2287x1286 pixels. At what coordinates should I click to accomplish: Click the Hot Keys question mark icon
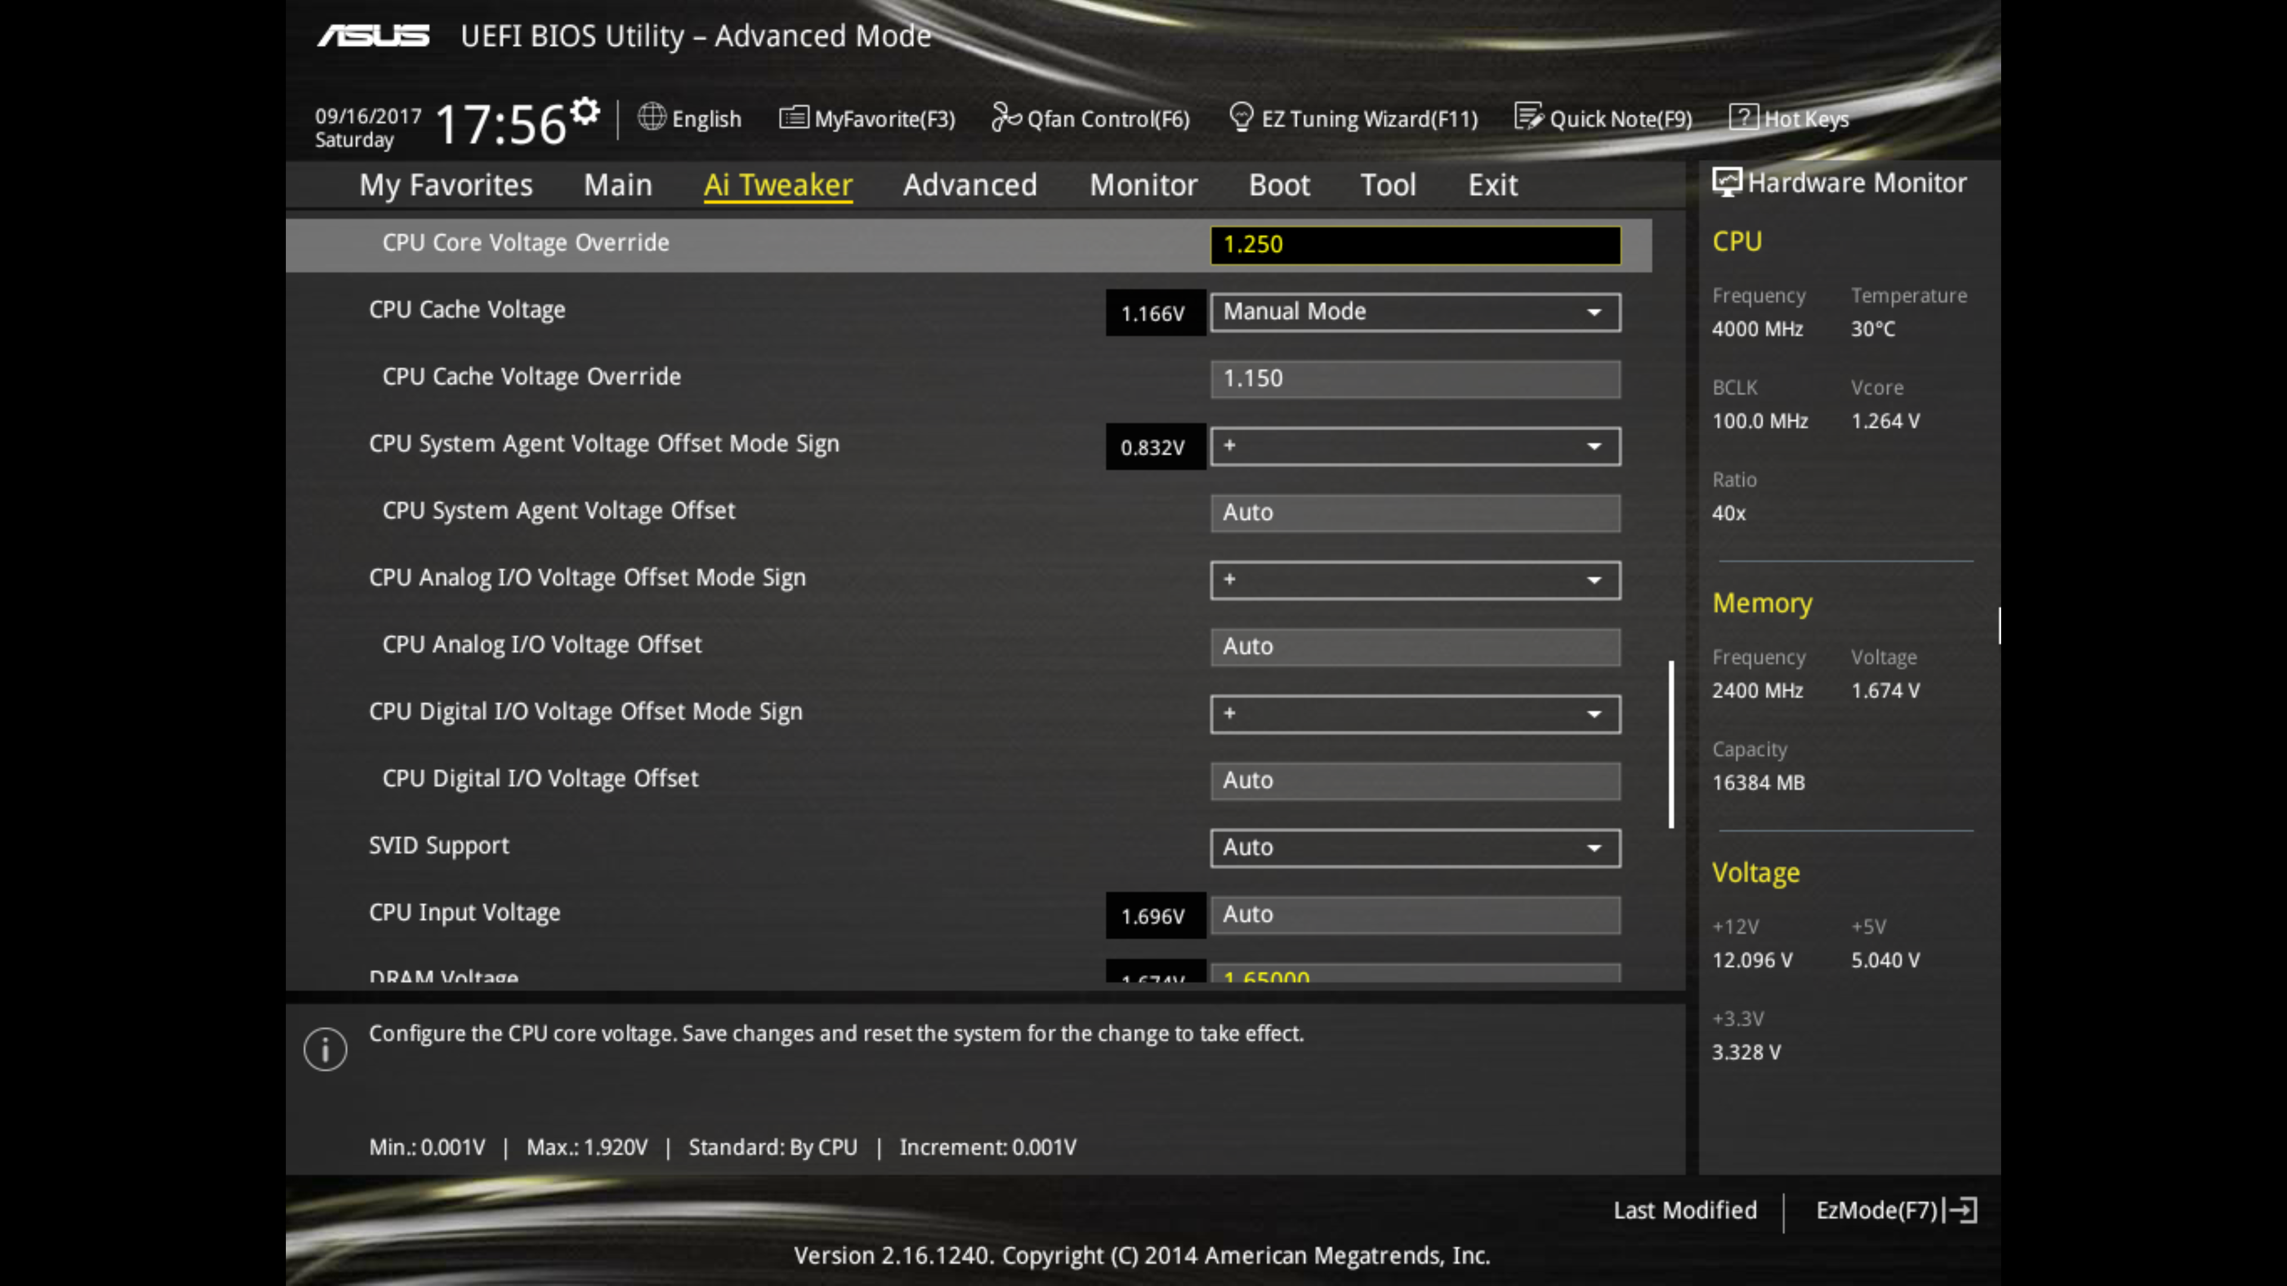pos(1743,117)
